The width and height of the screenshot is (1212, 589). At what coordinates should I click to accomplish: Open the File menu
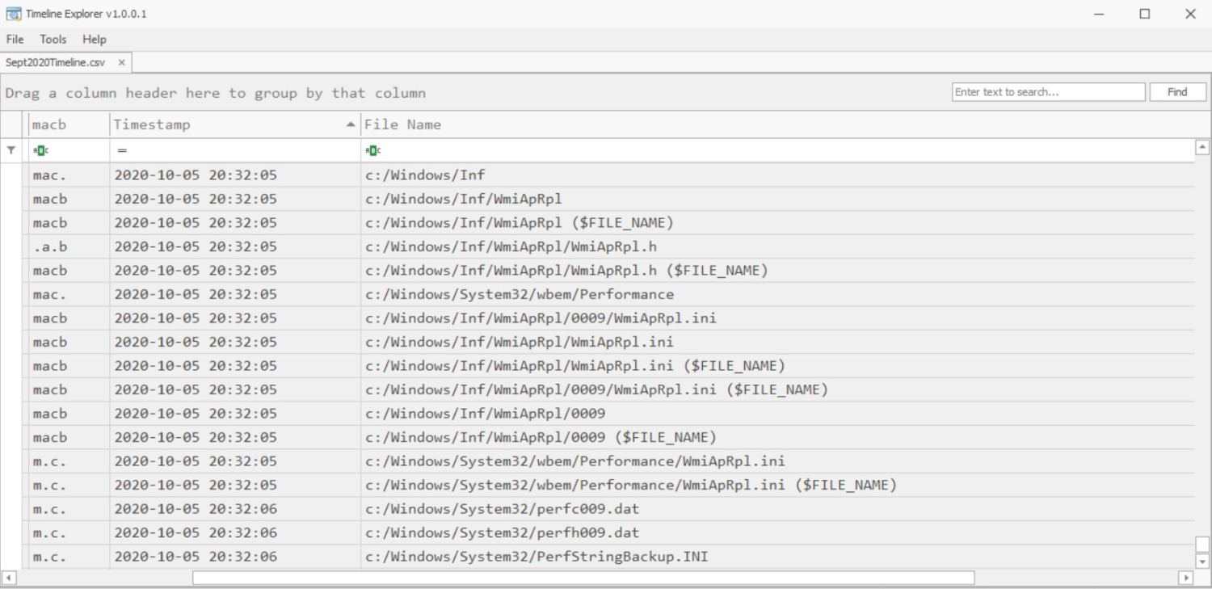(x=14, y=39)
